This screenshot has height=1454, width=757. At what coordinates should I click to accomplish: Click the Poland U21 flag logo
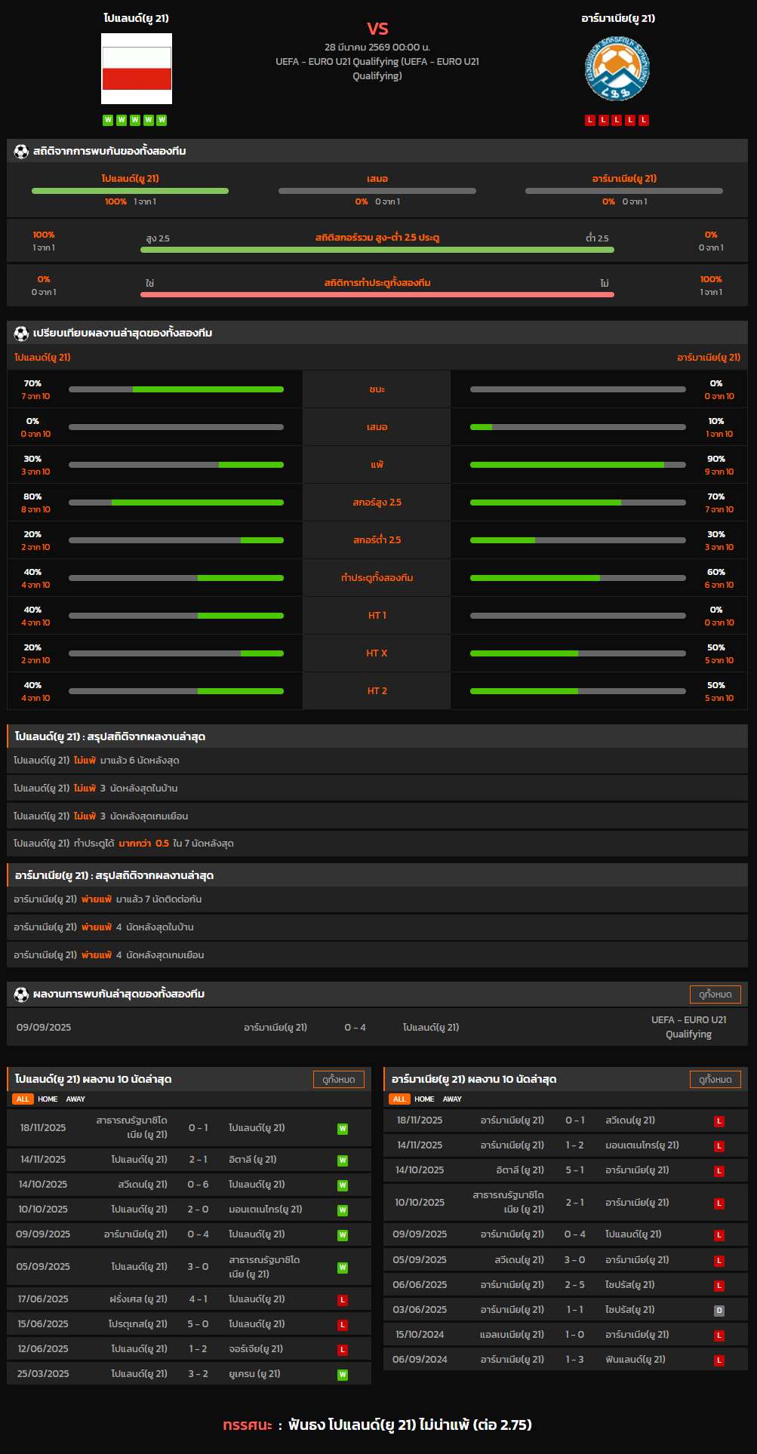click(x=137, y=69)
